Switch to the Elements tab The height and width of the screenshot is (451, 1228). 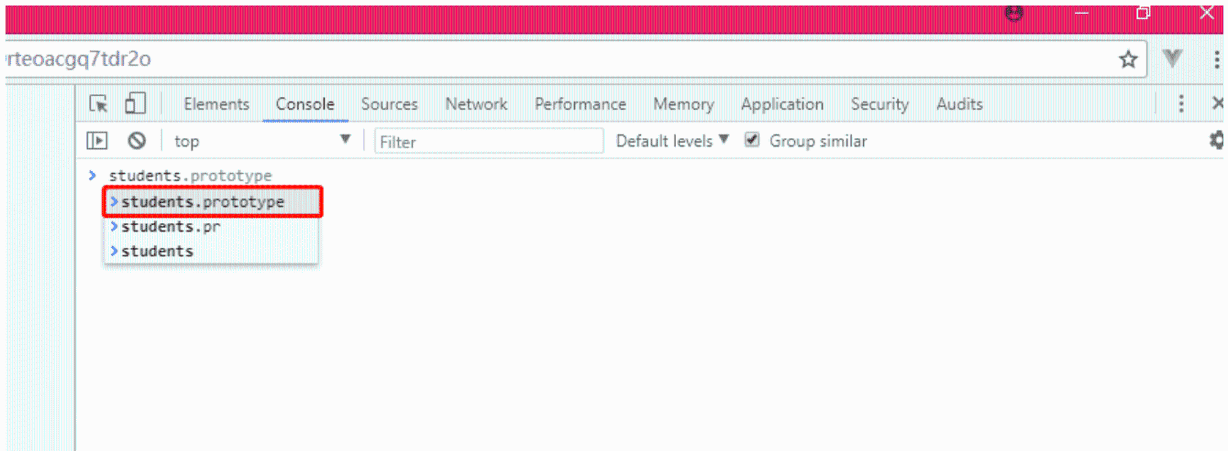217,104
